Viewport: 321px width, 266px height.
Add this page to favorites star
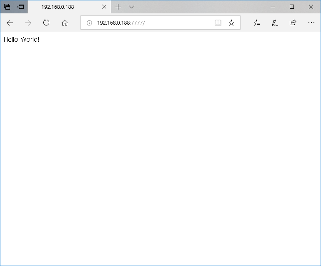click(231, 23)
